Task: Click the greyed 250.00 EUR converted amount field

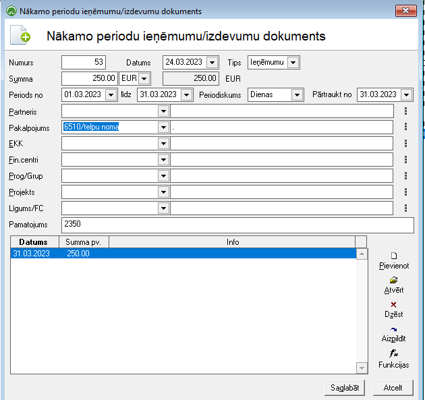Action: [x=190, y=79]
